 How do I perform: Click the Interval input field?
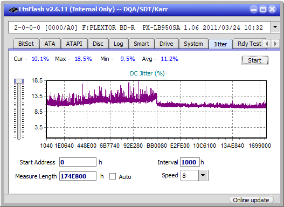point(190,162)
